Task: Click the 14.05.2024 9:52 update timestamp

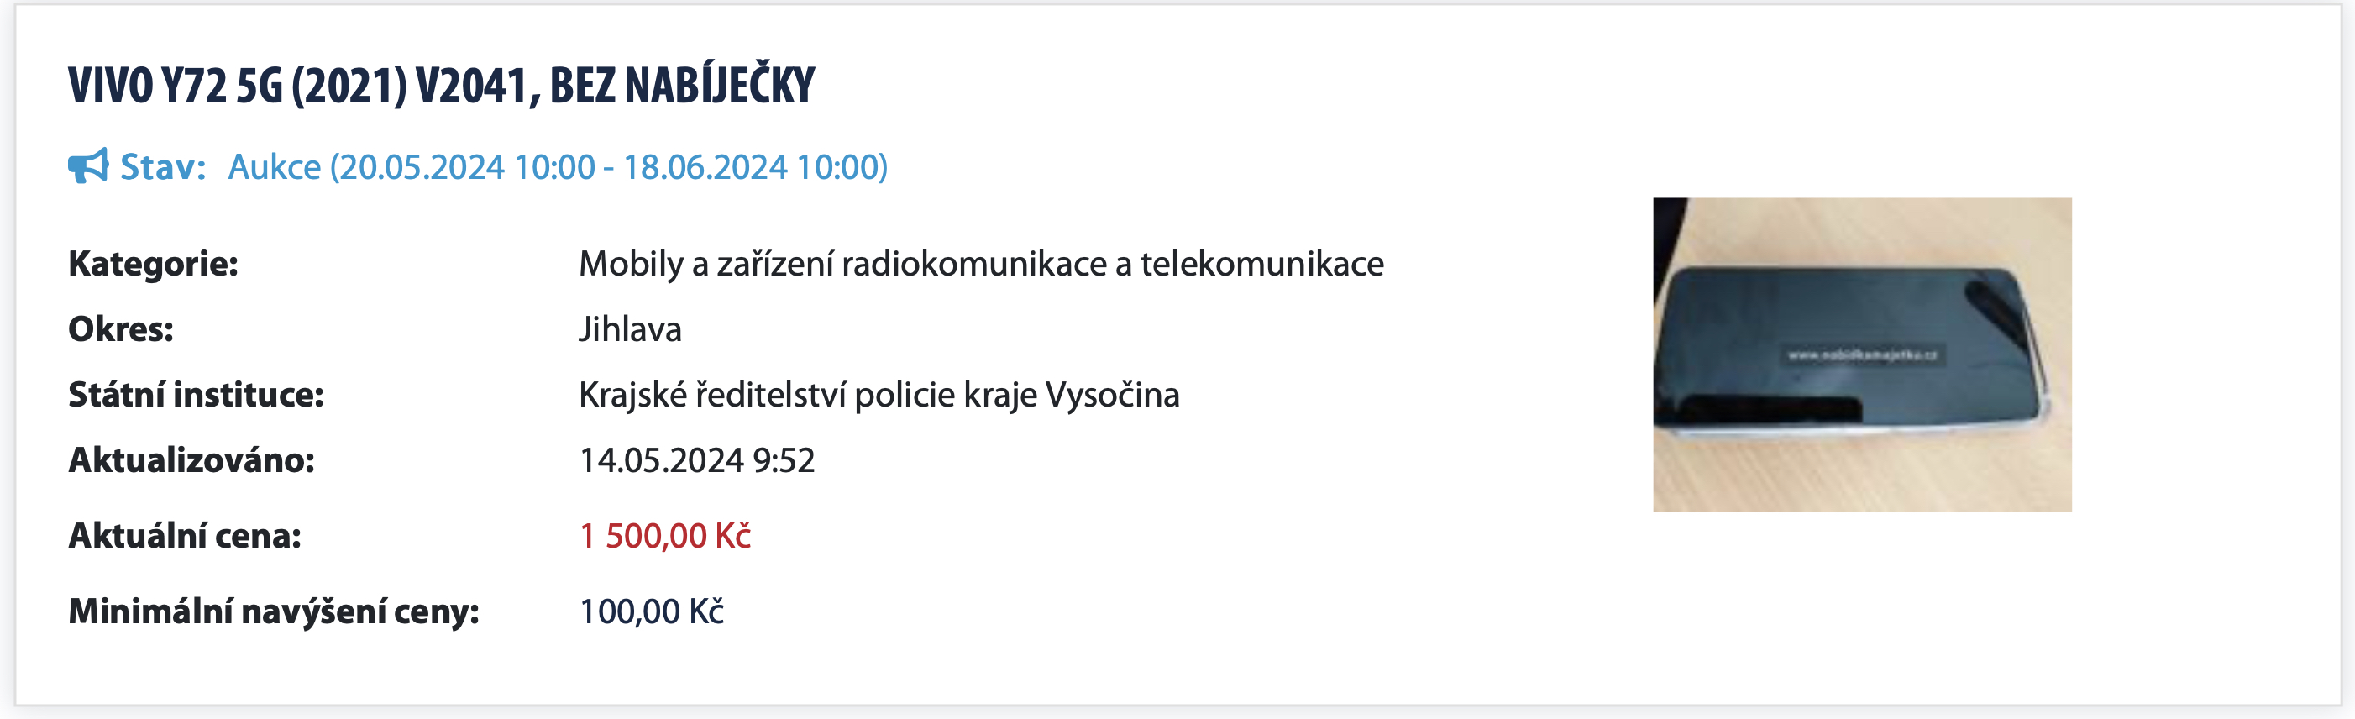Action: (x=696, y=459)
